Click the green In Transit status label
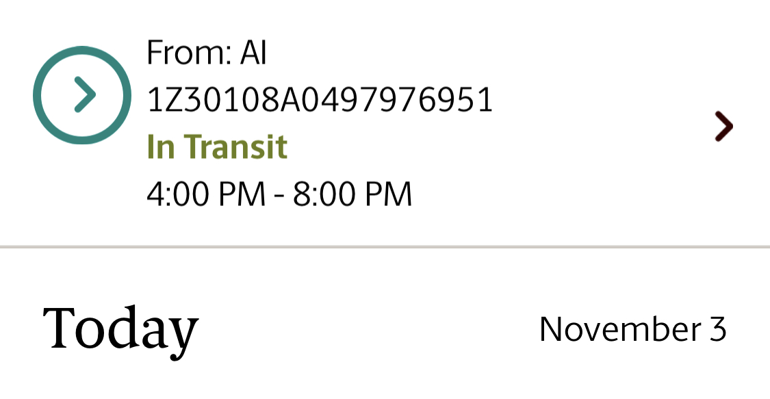 pyautogui.click(x=217, y=146)
